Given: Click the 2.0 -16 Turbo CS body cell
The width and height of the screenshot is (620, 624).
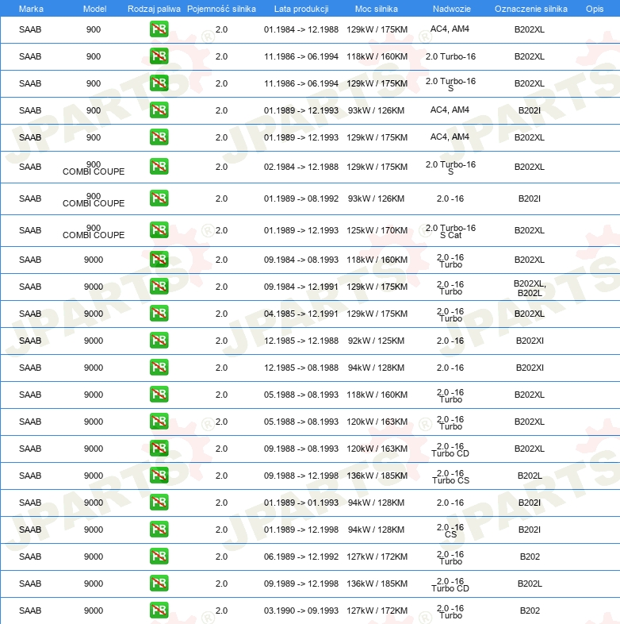Looking at the screenshot, I should (450, 477).
